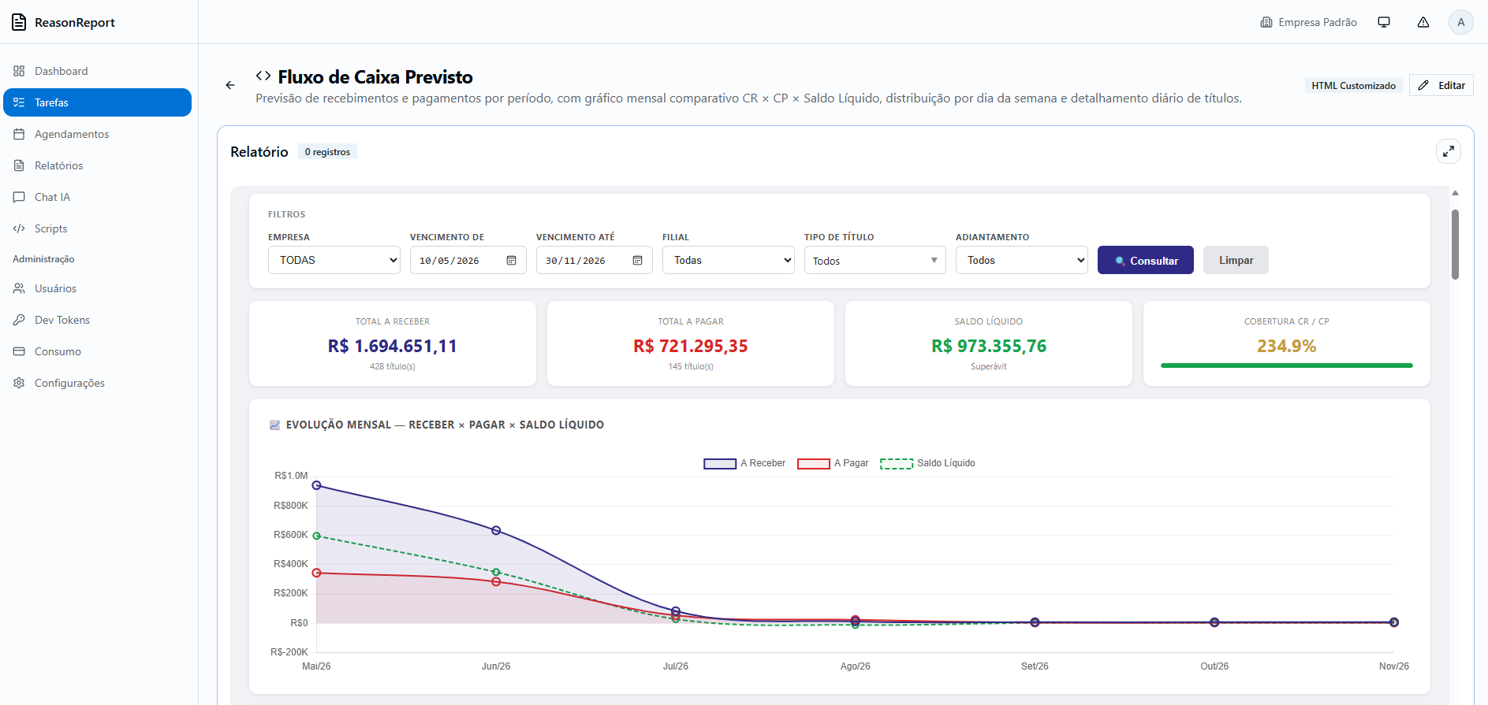Open the Agendamentos calendar icon
Viewport: 1488px width, 705px height.
19,134
